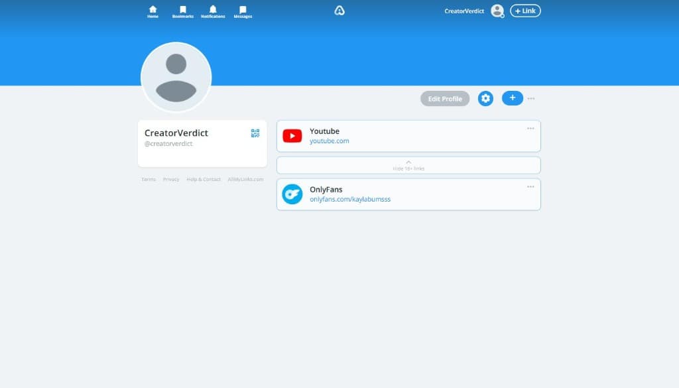This screenshot has height=388, width=679.
Task: Open options menu for OnlyFans link
Action: coord(530,187)
